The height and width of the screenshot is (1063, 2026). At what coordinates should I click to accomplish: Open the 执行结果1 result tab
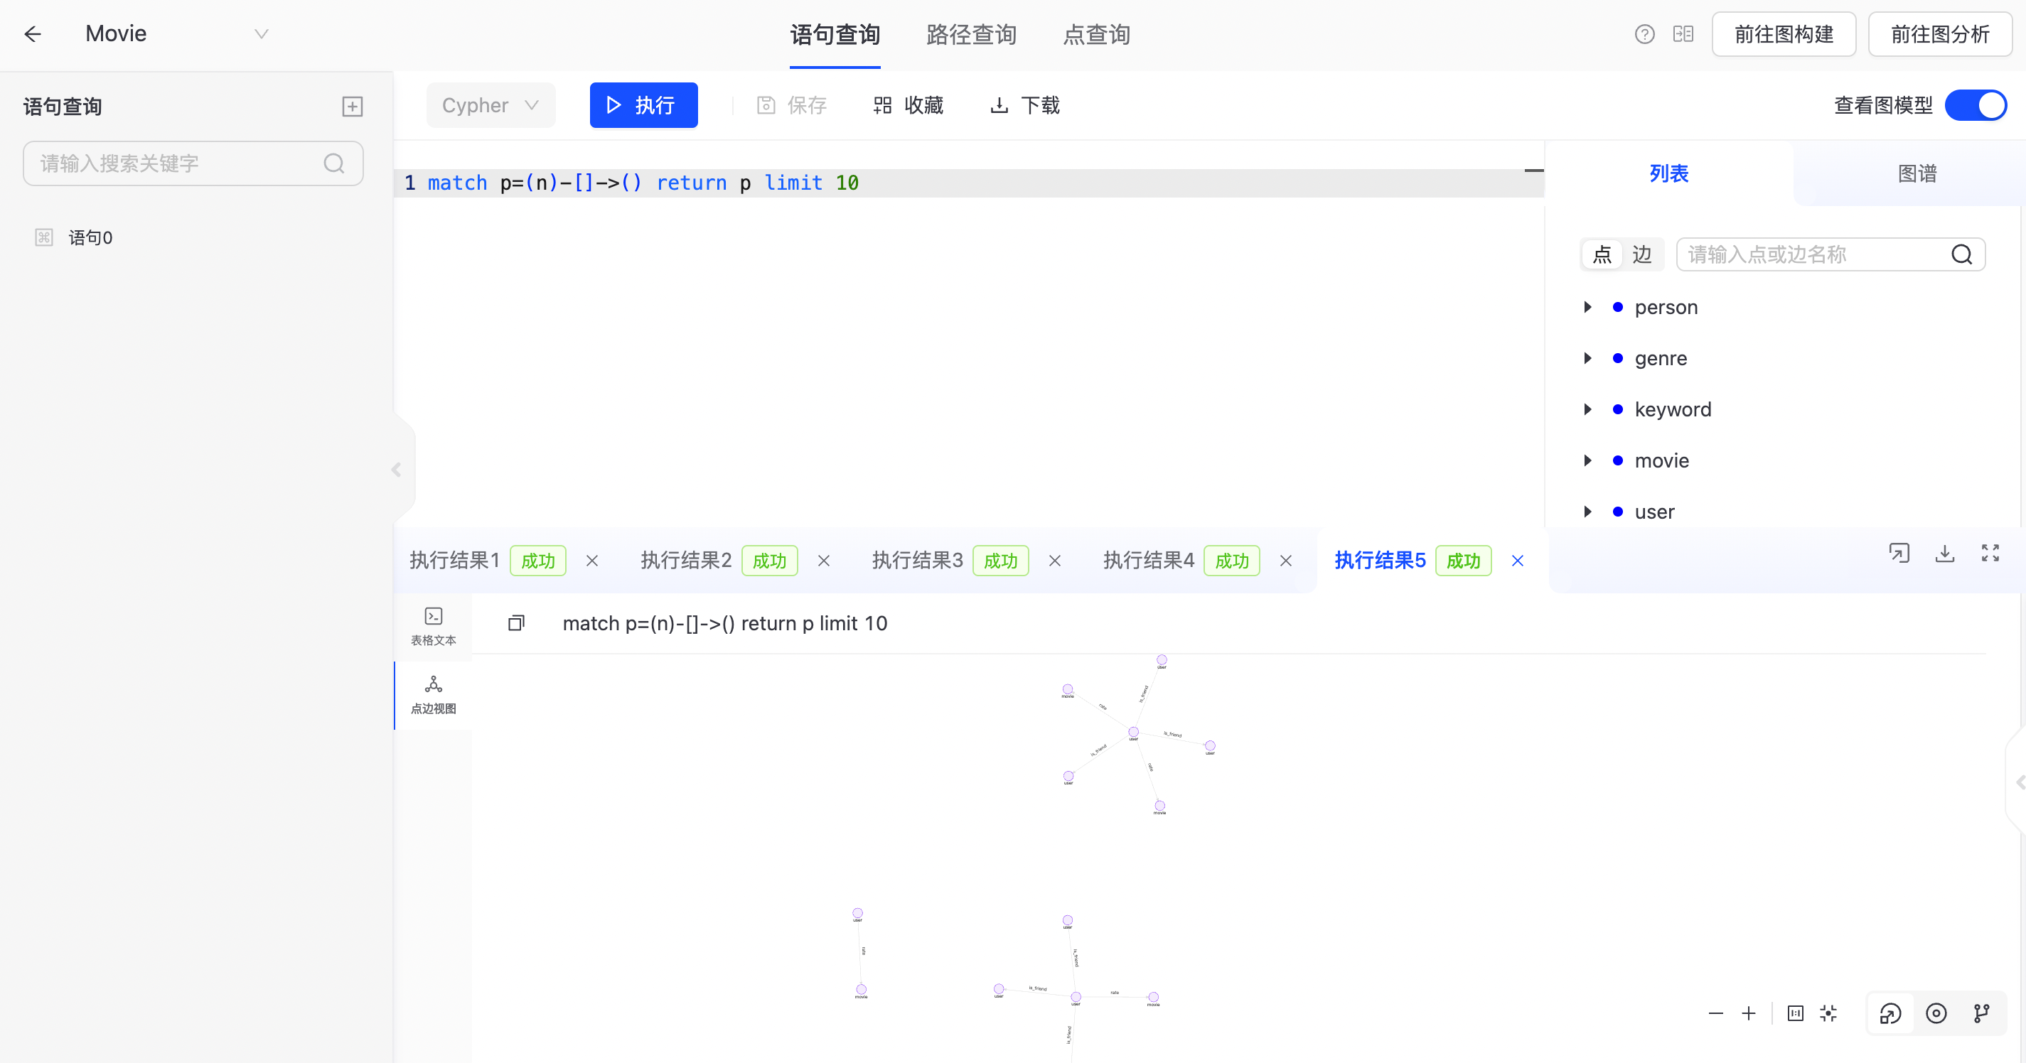(x=454, y=560)
